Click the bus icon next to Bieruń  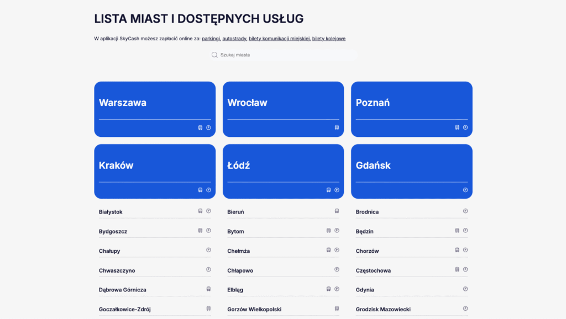coord(337,211)
